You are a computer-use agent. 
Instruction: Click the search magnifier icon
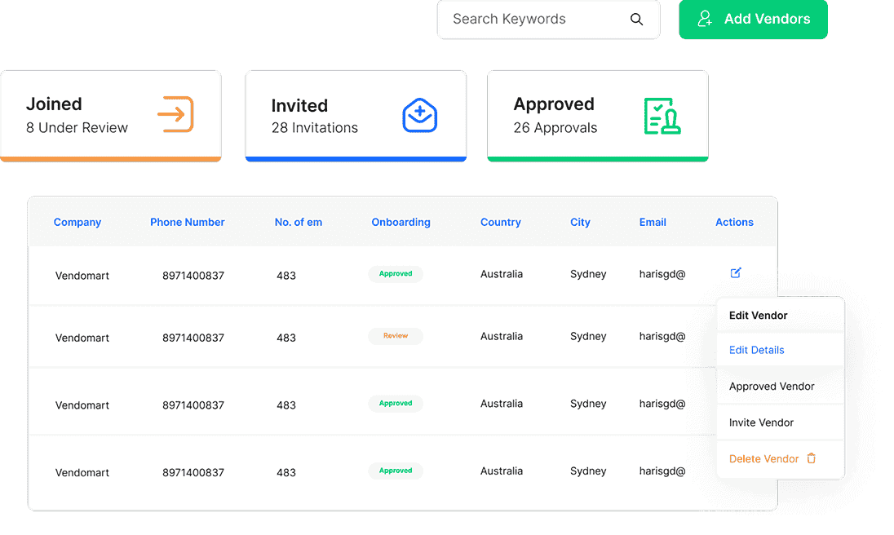pos(636,20)
